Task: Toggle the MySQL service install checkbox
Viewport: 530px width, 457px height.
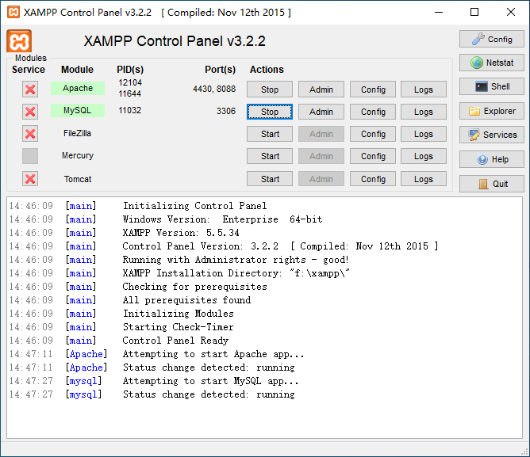Action: click(30, 112)
